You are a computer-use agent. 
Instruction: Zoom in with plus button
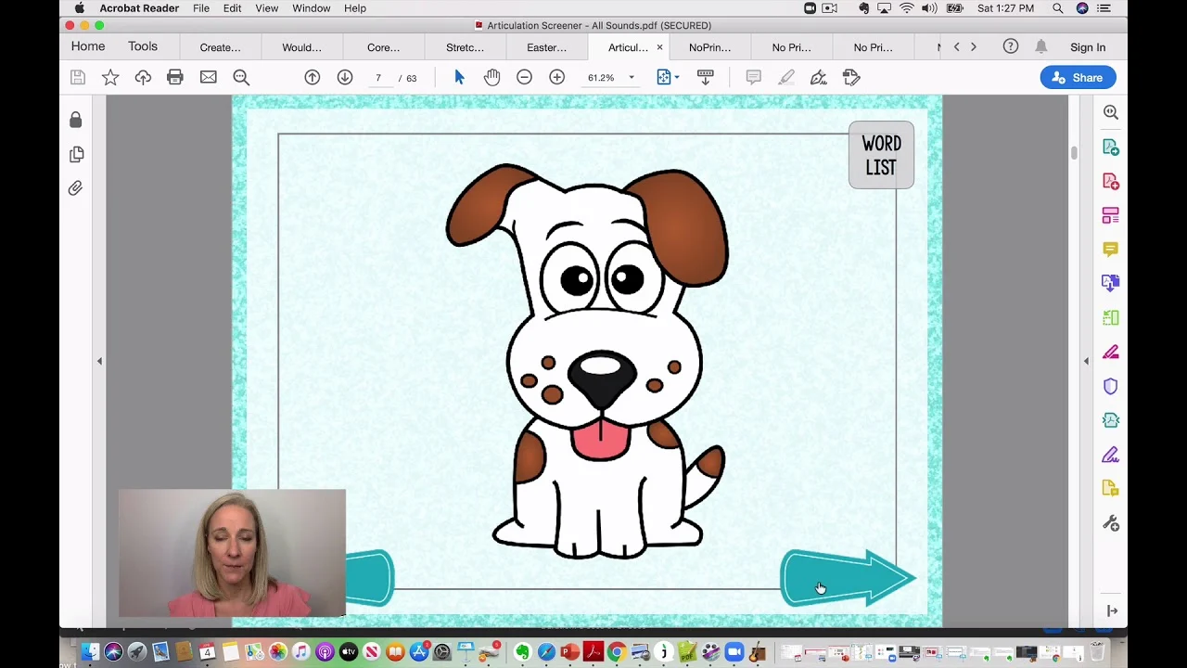pos(556,78)
